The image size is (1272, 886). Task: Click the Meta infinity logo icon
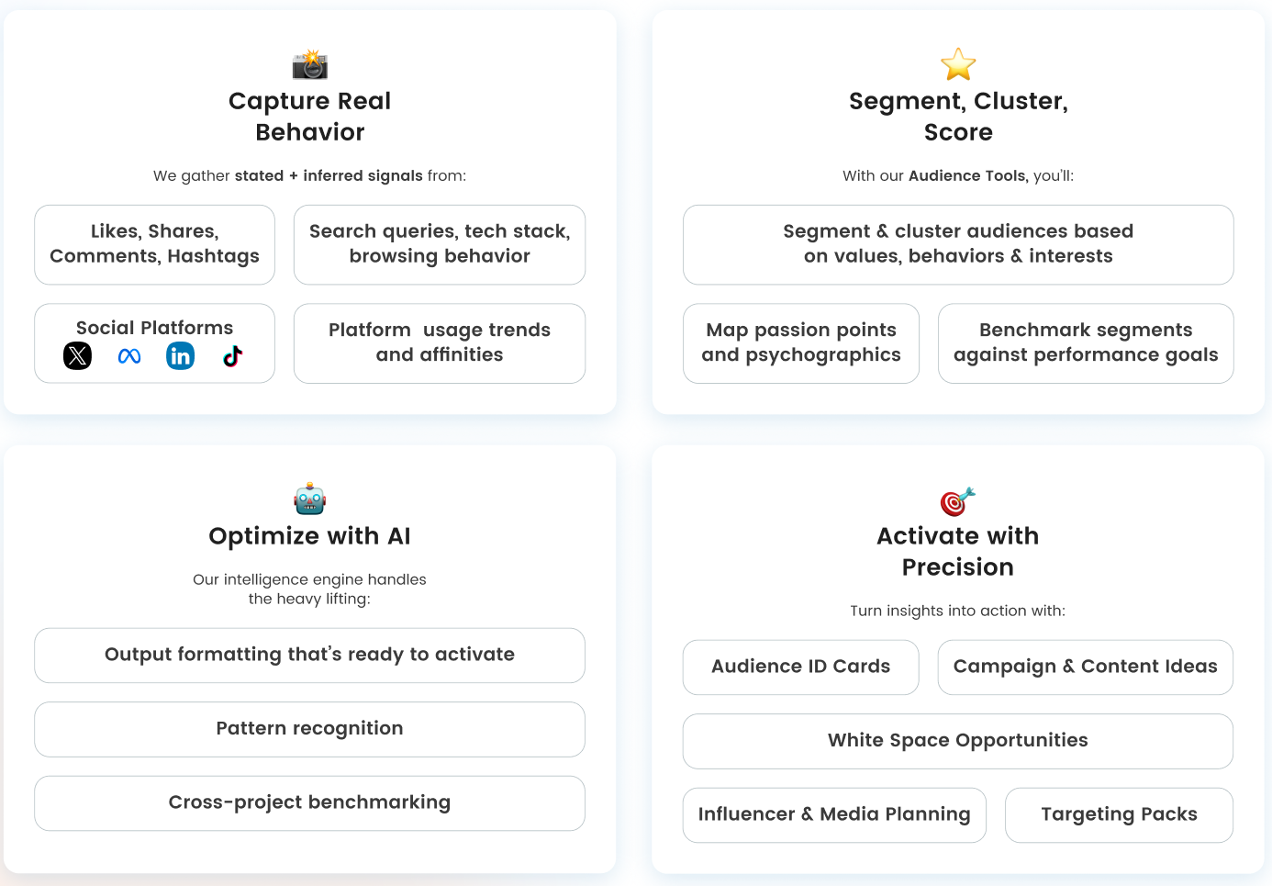(129, 356)
